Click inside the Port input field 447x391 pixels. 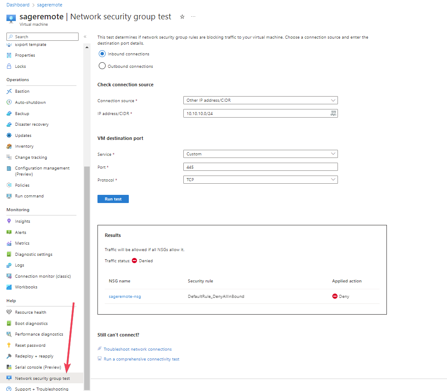(260, 167)
